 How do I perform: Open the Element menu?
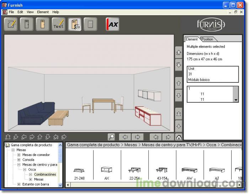coord(43,12)
